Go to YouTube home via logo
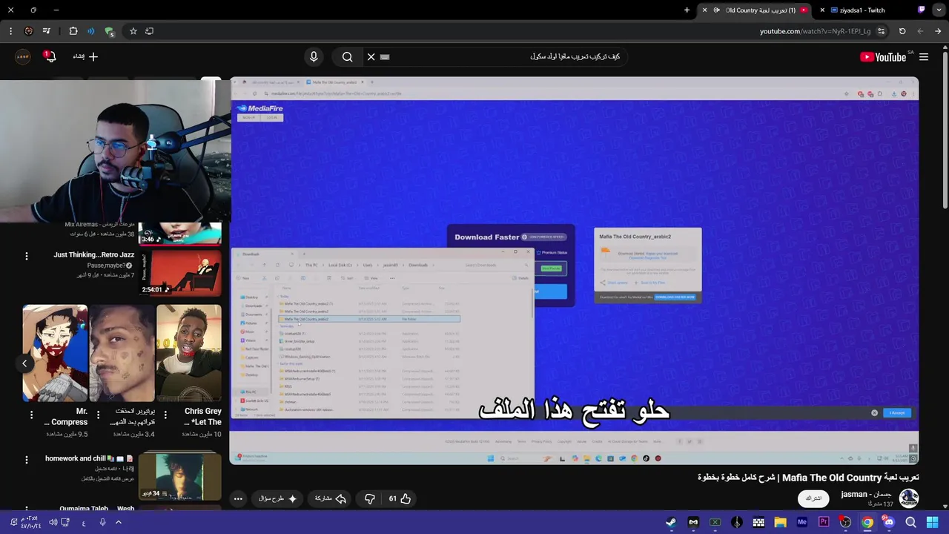 883,57
